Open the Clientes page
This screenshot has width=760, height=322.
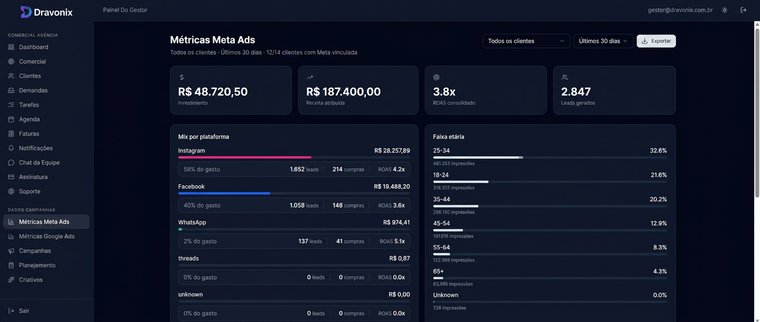(46, 76)
